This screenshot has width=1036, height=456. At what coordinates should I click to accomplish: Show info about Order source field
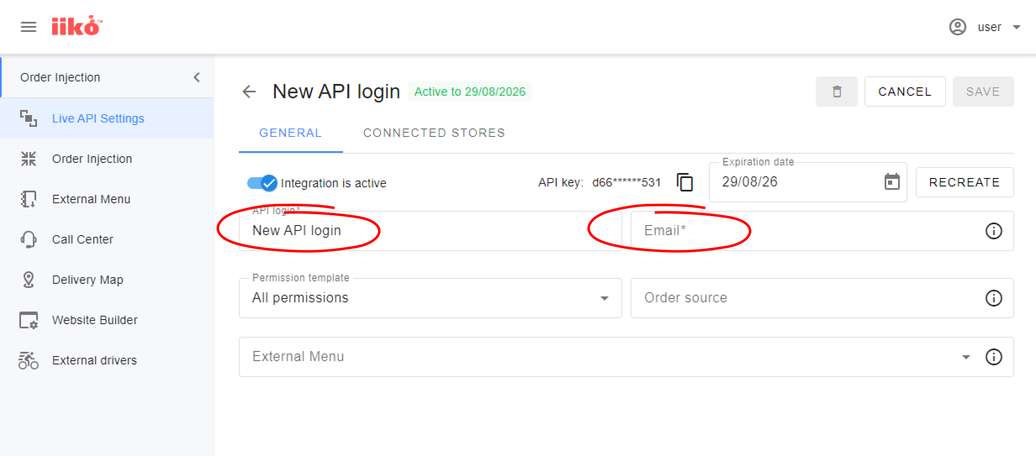click(994, 298)
